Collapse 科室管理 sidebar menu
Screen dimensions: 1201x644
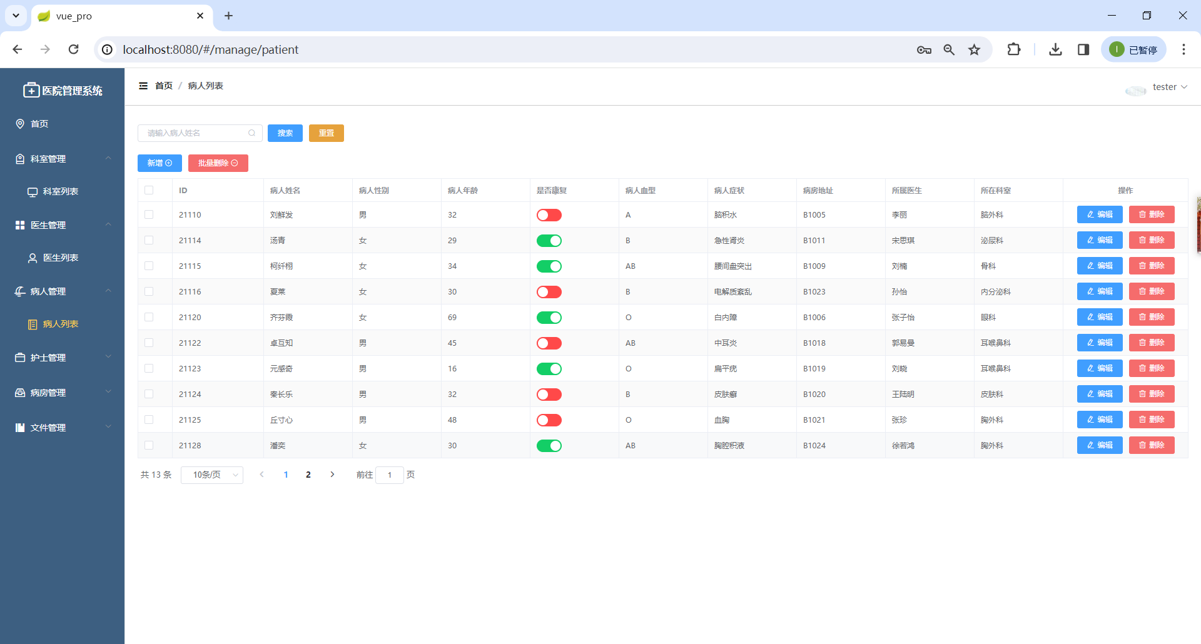[62, 159]
